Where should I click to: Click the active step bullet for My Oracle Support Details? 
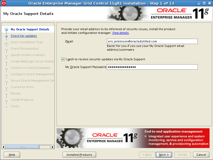(6, 29)
